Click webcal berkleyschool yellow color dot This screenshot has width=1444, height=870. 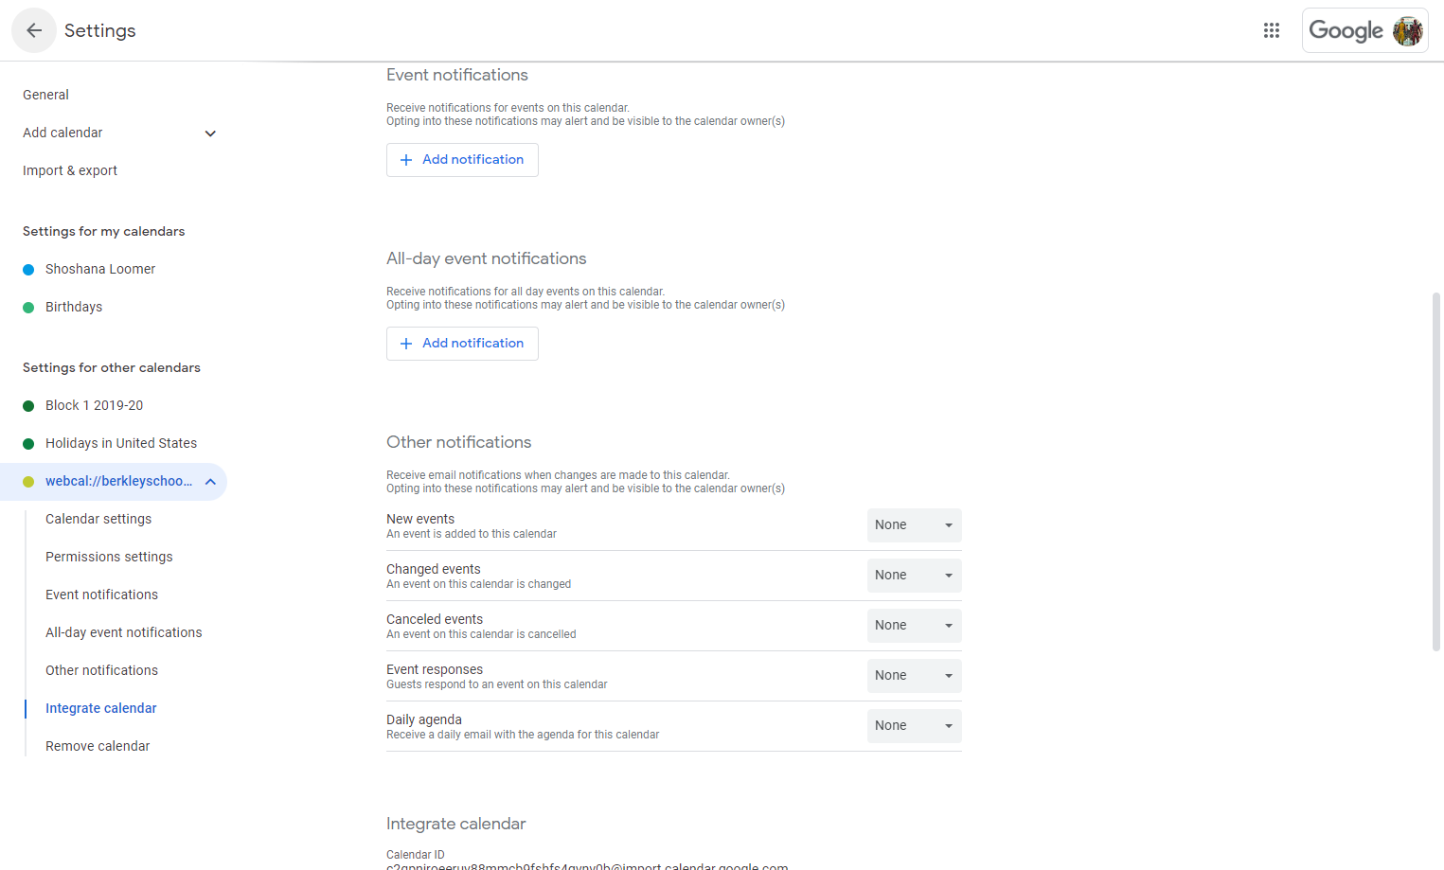pos(28,482)
